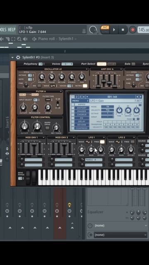Open the Oscillator A1 dropdown arrow
This screenshot has width=149, height=265.
pos(87,69)
